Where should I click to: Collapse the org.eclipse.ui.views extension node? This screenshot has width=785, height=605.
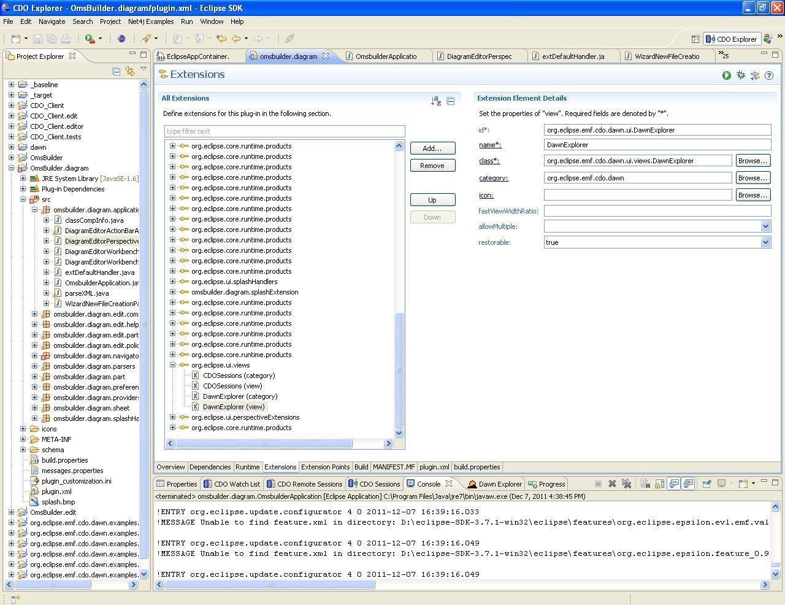point(172,365)
